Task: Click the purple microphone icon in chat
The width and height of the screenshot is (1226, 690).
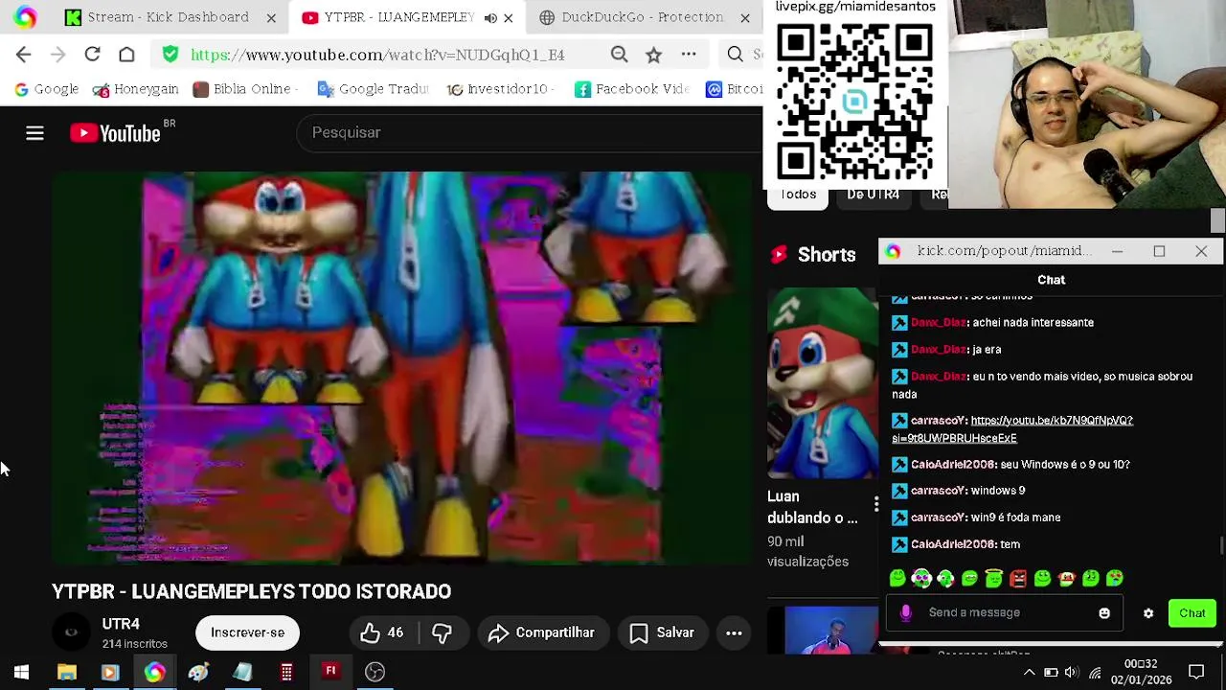Action: (x=906, y=612)
